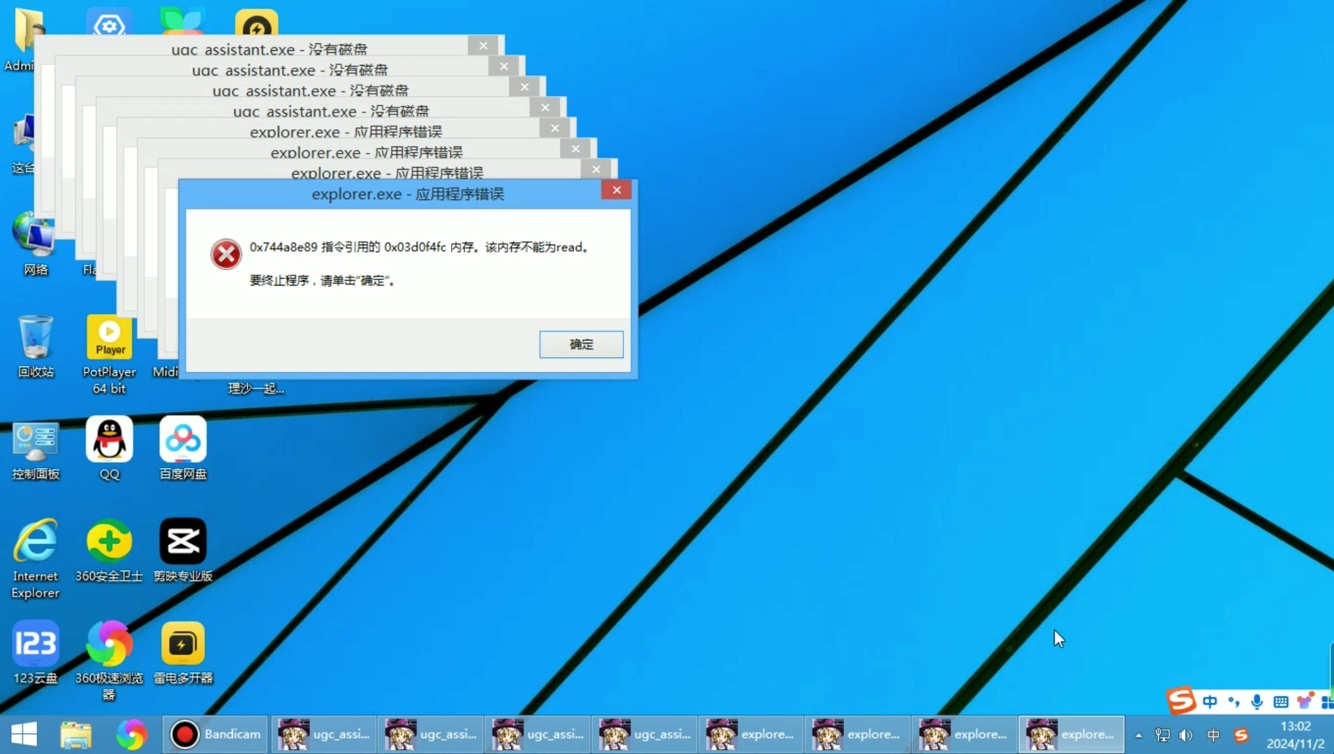Open 雷电多开器 desktop icon
This screenshot has height=754, width=1334.
[x=183, y=652]
